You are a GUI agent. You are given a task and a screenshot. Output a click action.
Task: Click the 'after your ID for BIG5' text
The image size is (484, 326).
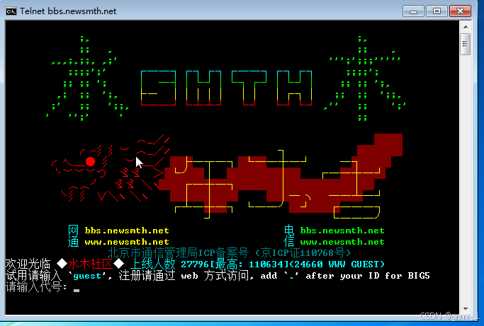(368, 276)
